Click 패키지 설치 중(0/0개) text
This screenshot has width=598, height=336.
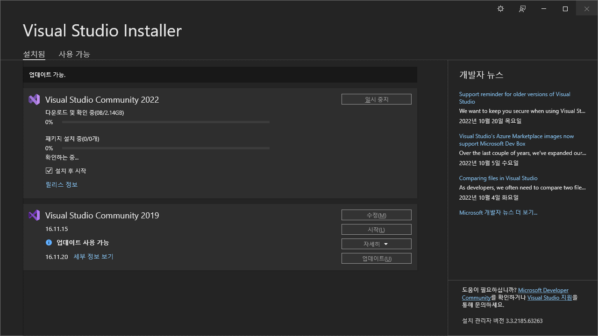pyautogui.click(x=72, y=139)
